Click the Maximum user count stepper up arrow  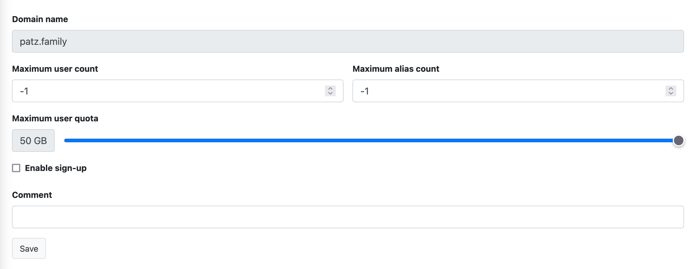[330, 88]
